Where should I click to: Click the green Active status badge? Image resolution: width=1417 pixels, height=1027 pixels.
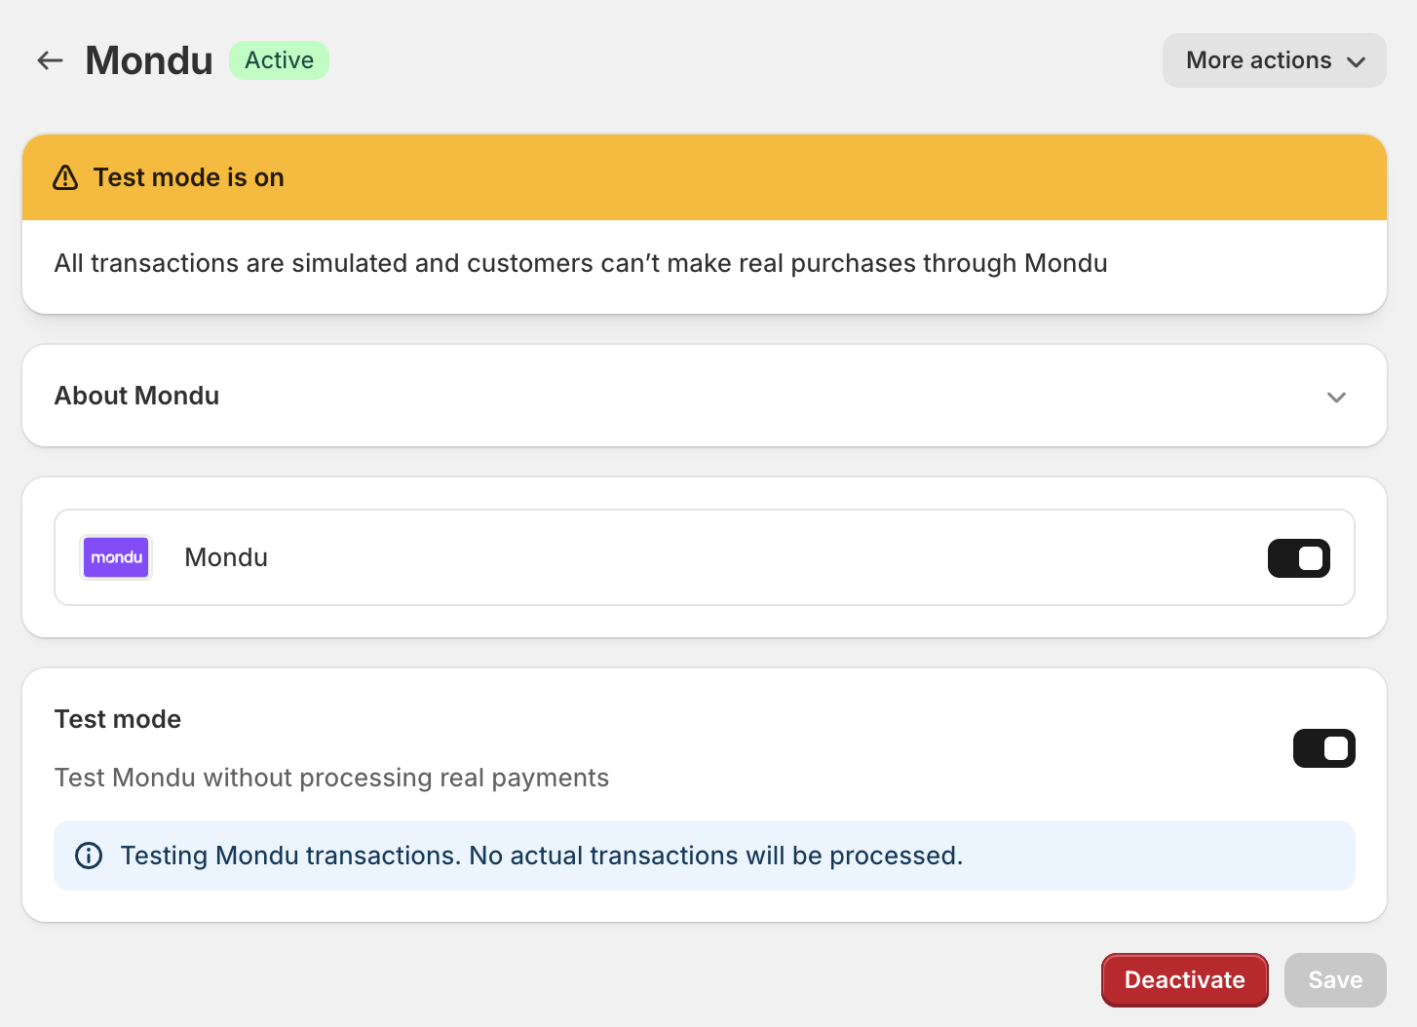[x=280, y=60]
